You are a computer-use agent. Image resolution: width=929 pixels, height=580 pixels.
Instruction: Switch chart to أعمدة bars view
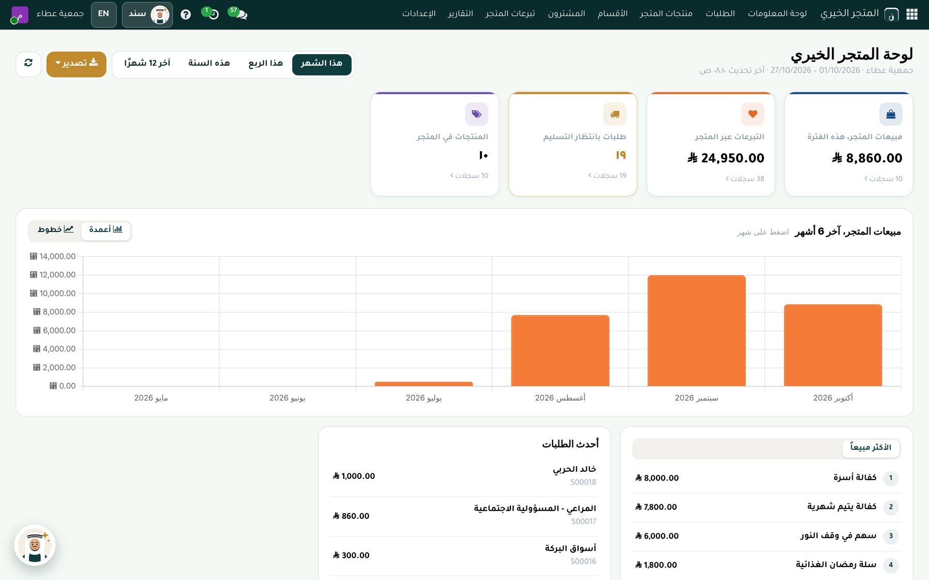point(106,230)
